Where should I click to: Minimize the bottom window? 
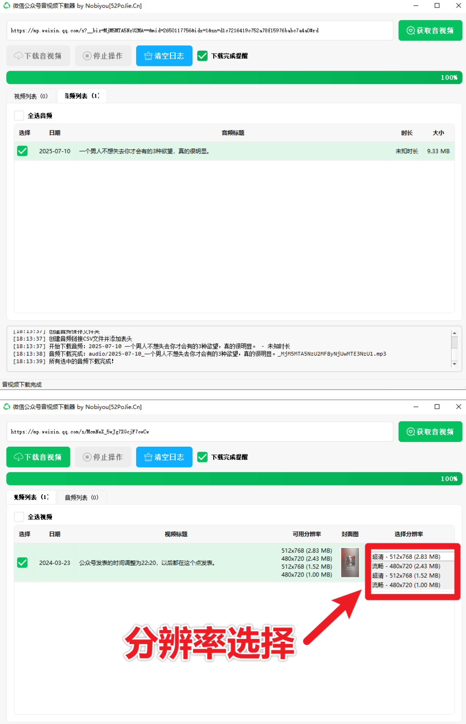(416, 407)
